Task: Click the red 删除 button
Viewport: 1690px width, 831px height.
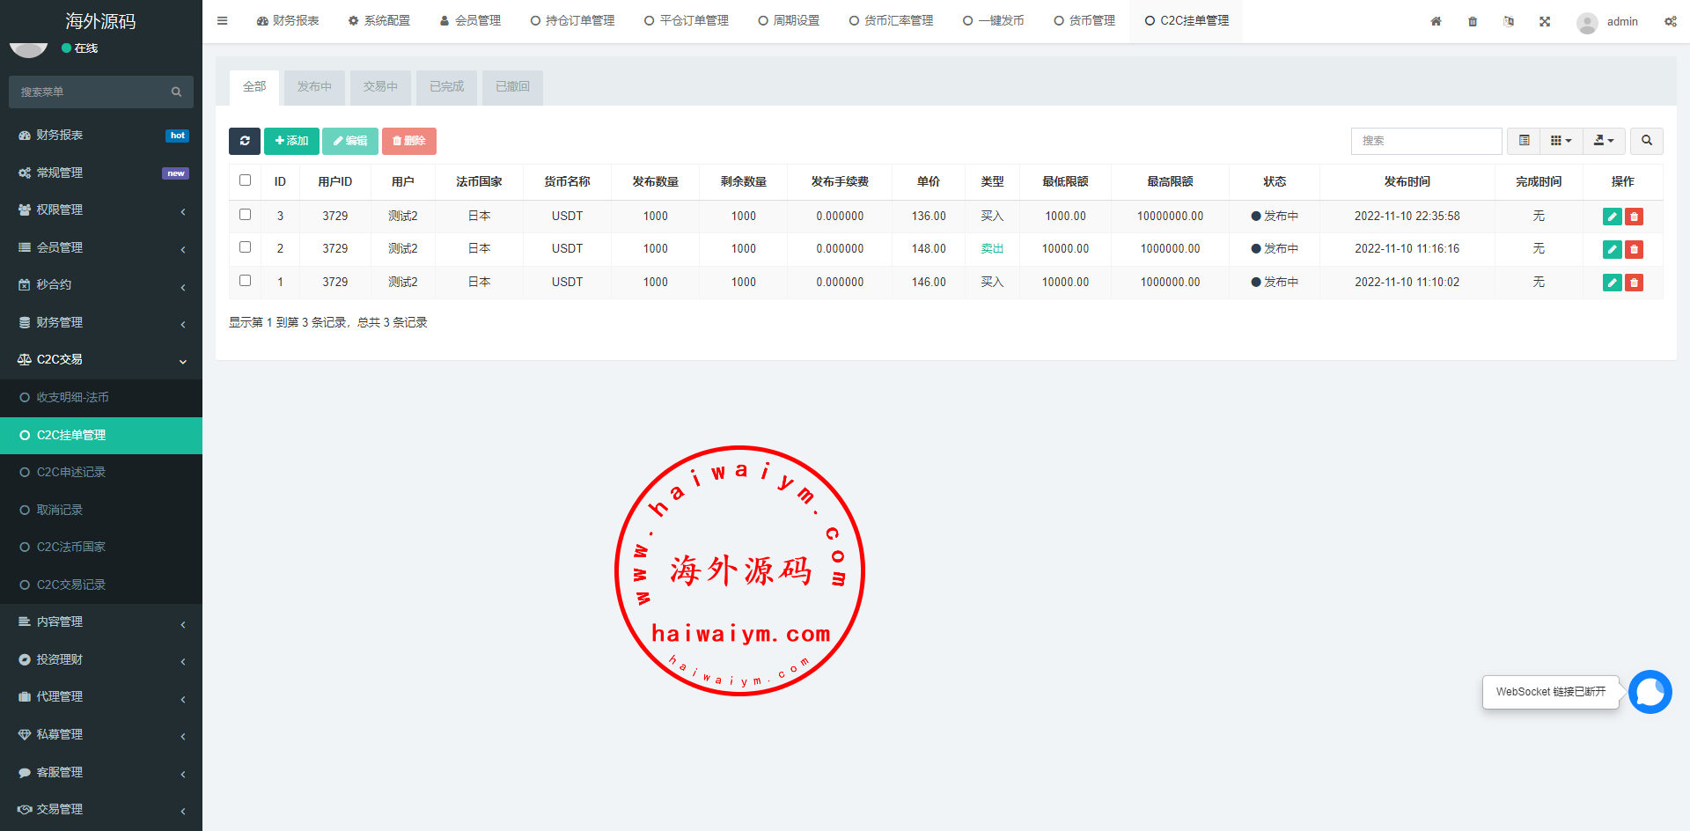Action: (408, 141)
